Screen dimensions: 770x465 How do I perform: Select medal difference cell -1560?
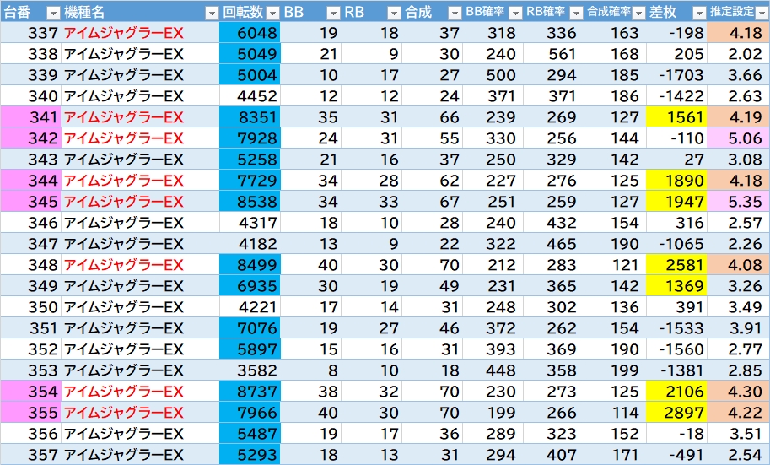pyautogui.click(x=676, y=349)
